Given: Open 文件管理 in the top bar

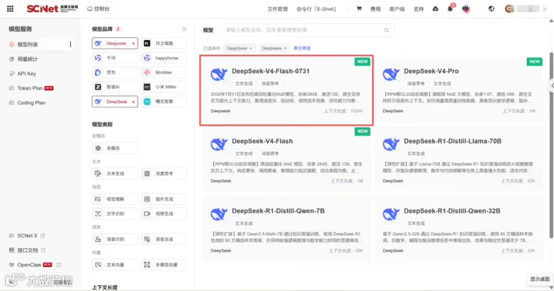Looking at the screenshot, I should coord(278,9).
